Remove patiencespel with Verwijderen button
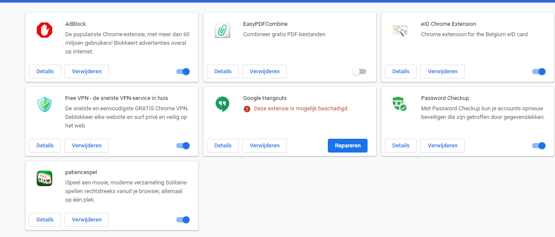 [x=86, y=220]
